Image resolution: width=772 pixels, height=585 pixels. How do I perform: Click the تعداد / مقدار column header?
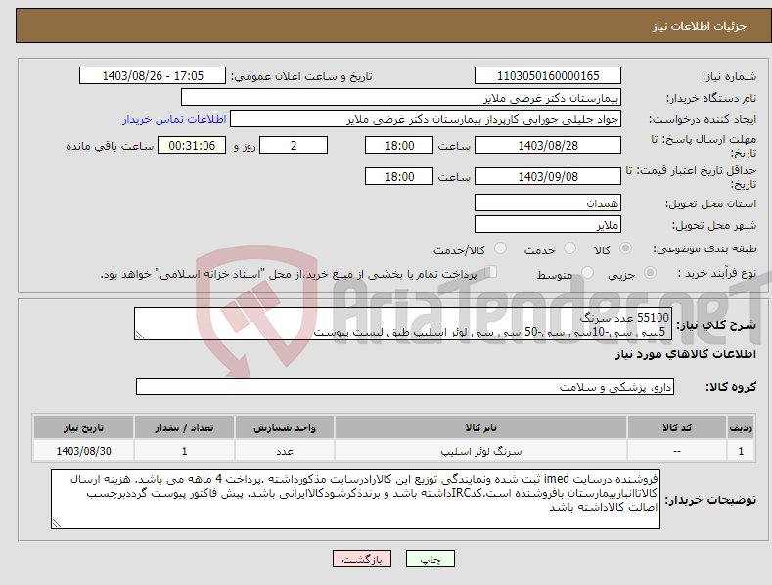(184, 427)
